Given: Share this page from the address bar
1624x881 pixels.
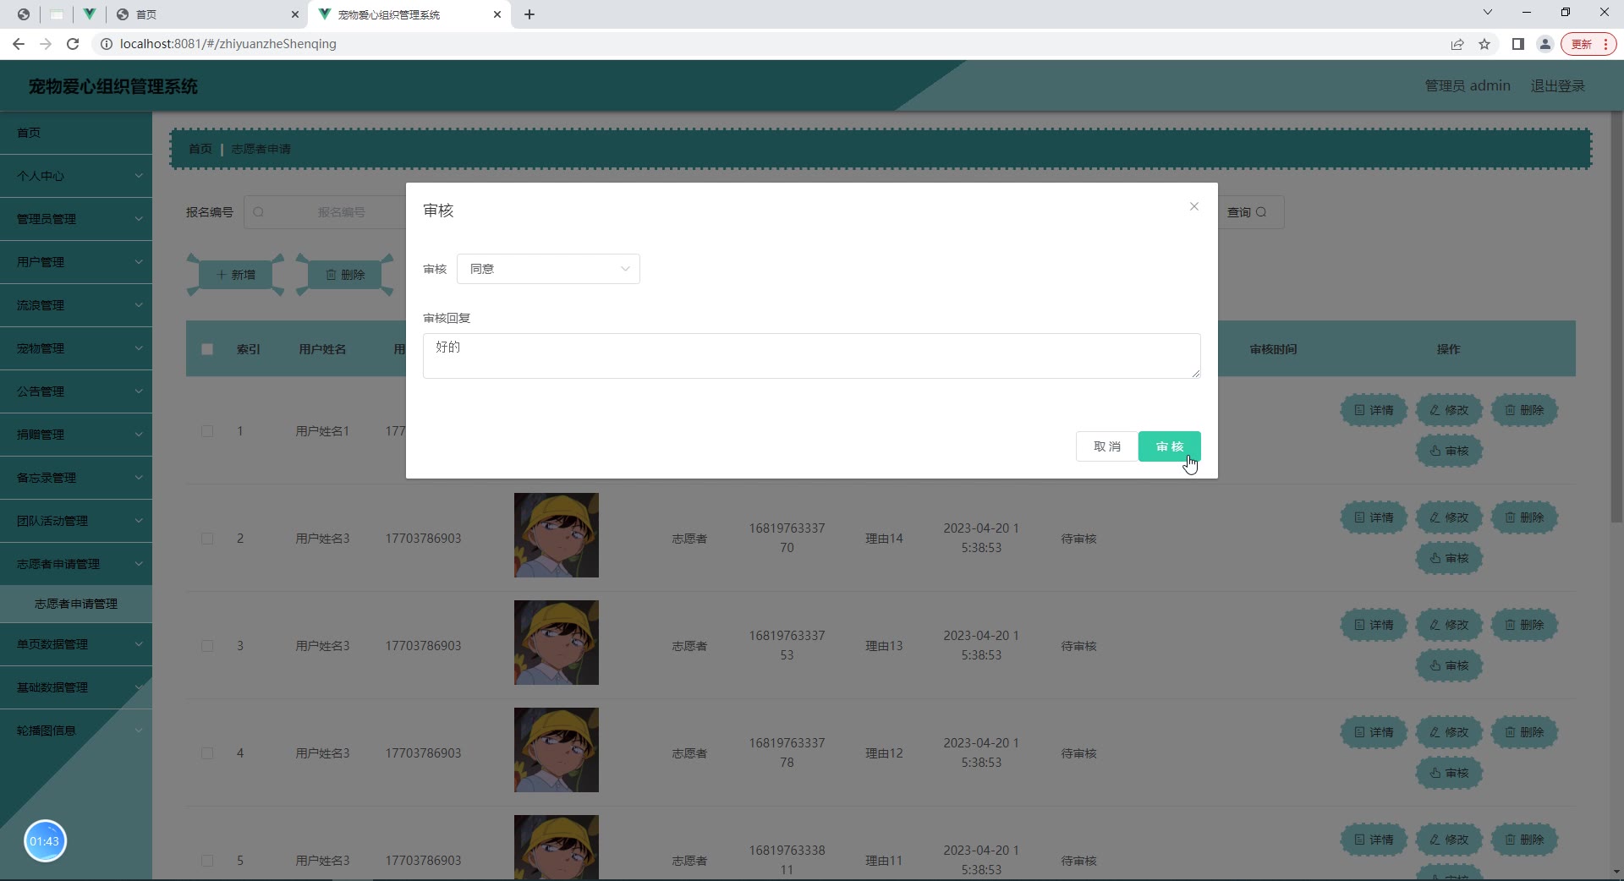Looking at the screenshot, I should pyautogui.click(x=1457, y=44).
